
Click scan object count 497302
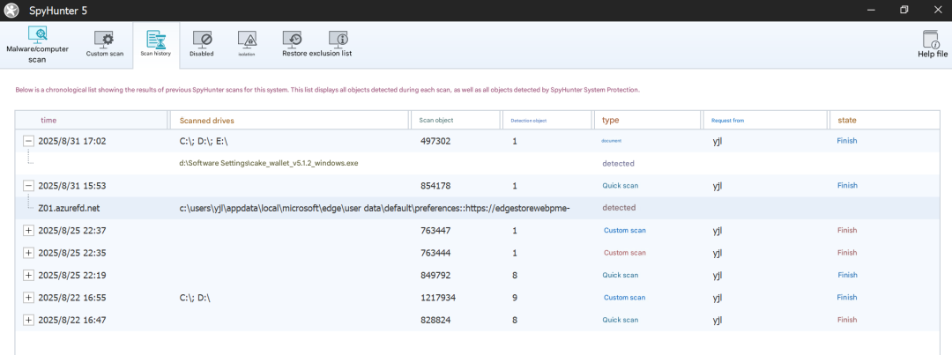click(x=435, y=141)
